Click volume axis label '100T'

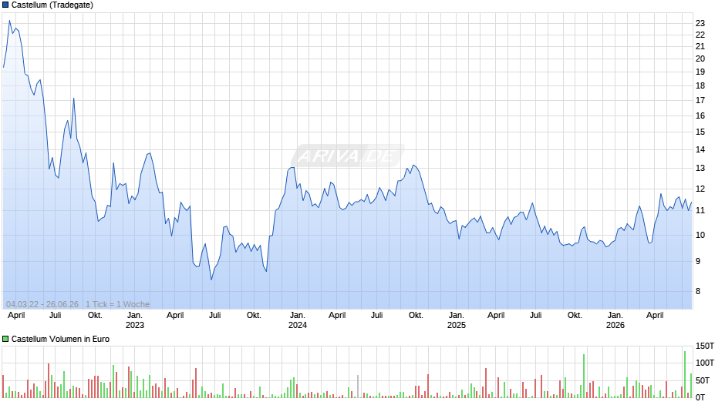pos(705,363)
